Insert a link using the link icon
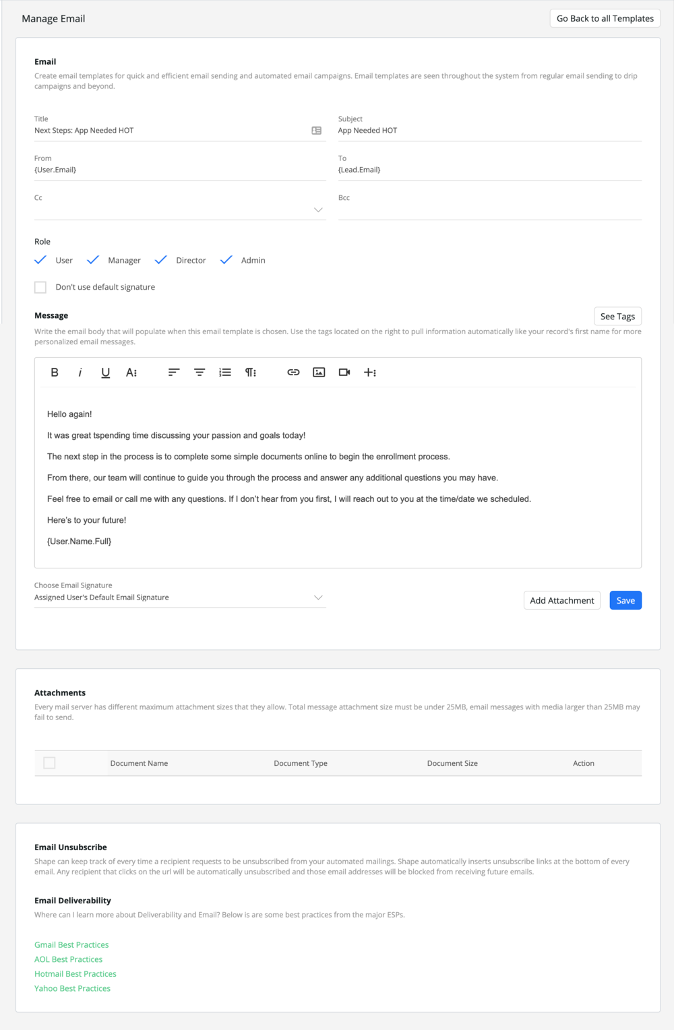Image resolution: width=674 pixels, height=1030 pixels. [x=293, y=373]
